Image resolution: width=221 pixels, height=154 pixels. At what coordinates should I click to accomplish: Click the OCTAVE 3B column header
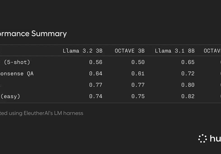point(130,51)
